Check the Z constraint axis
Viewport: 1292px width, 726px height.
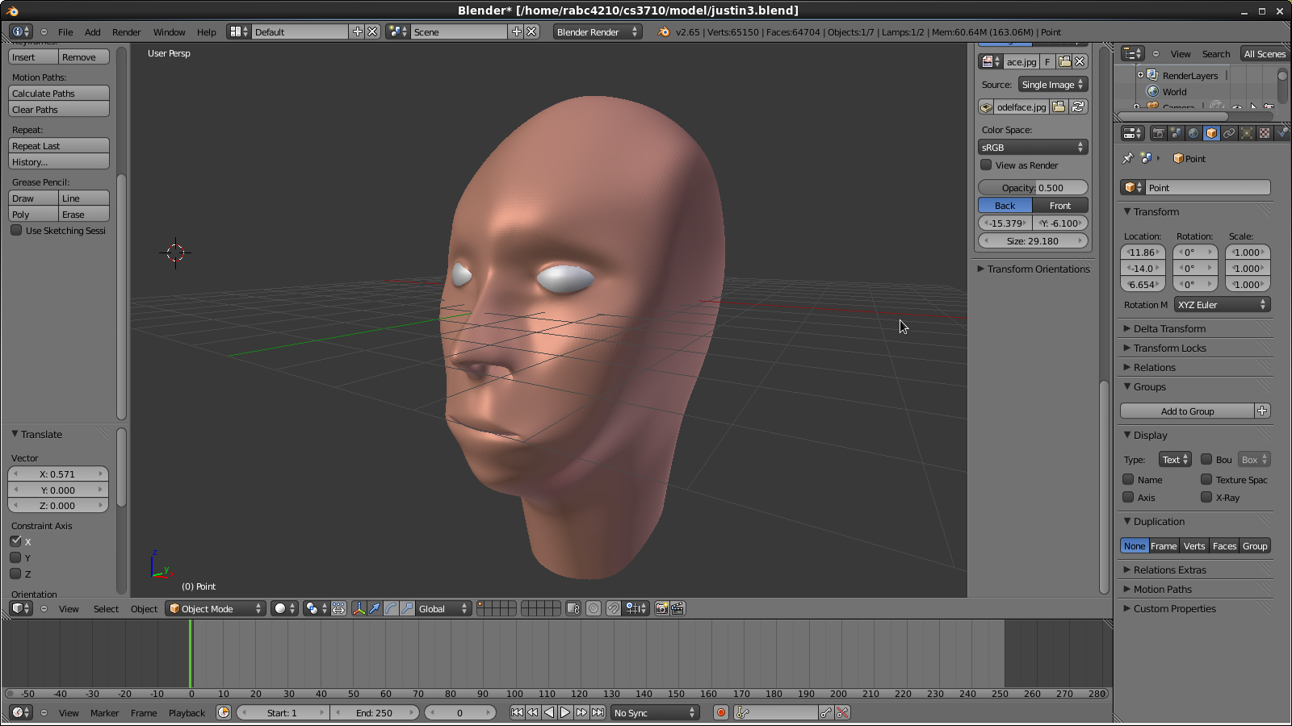pyautogui.click(x=16, y=574)
